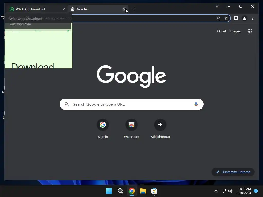
Task: Bookmark this tab with the star icon
Action: pyautogui.click(x=226, y=18)
